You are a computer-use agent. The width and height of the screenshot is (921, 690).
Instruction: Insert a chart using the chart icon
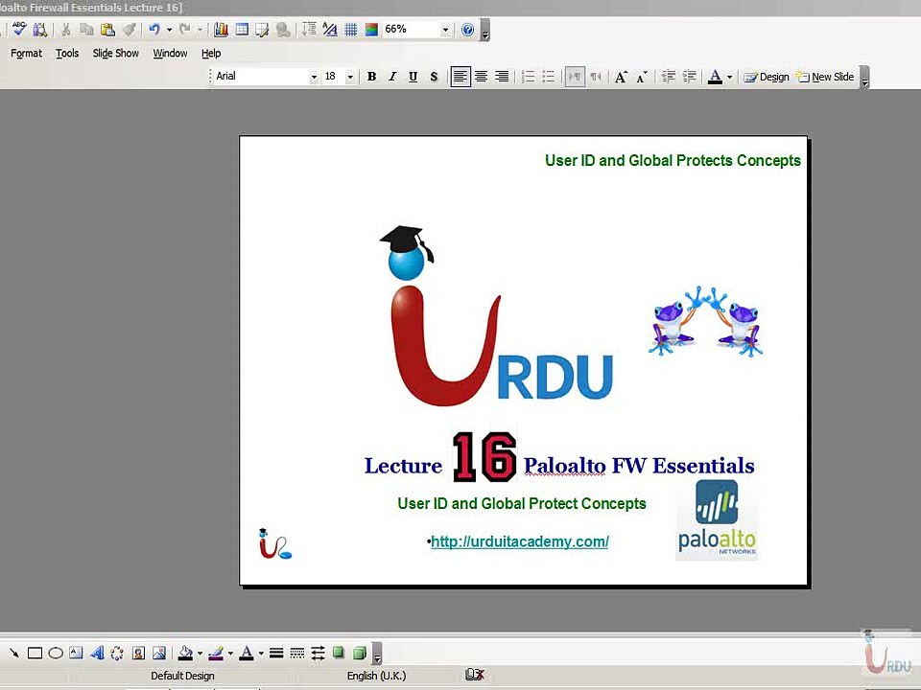[221, 30]
